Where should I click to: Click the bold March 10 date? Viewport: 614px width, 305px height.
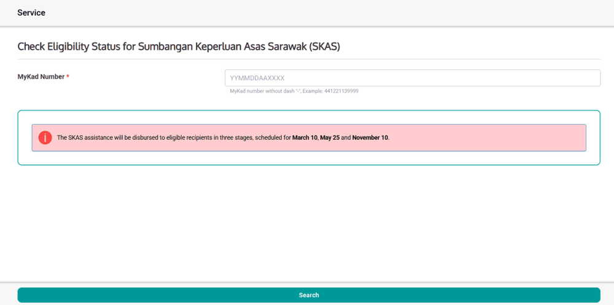(x=305, y=138)
